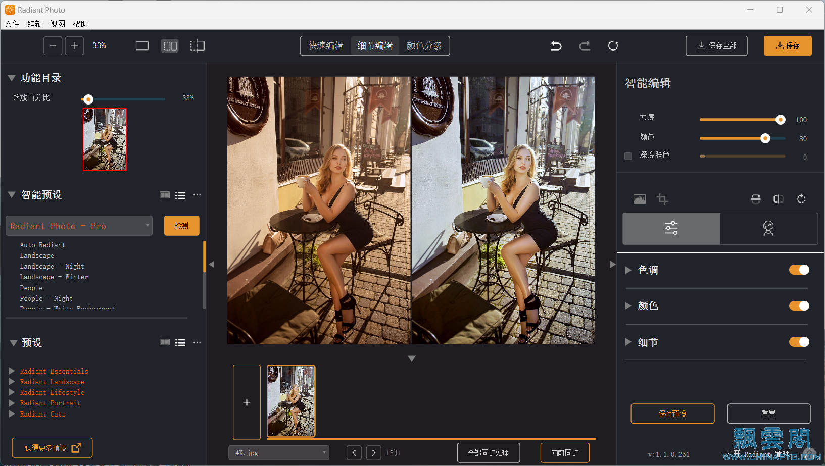Expand Radiant Landscape presets

(x=12, y=381)
